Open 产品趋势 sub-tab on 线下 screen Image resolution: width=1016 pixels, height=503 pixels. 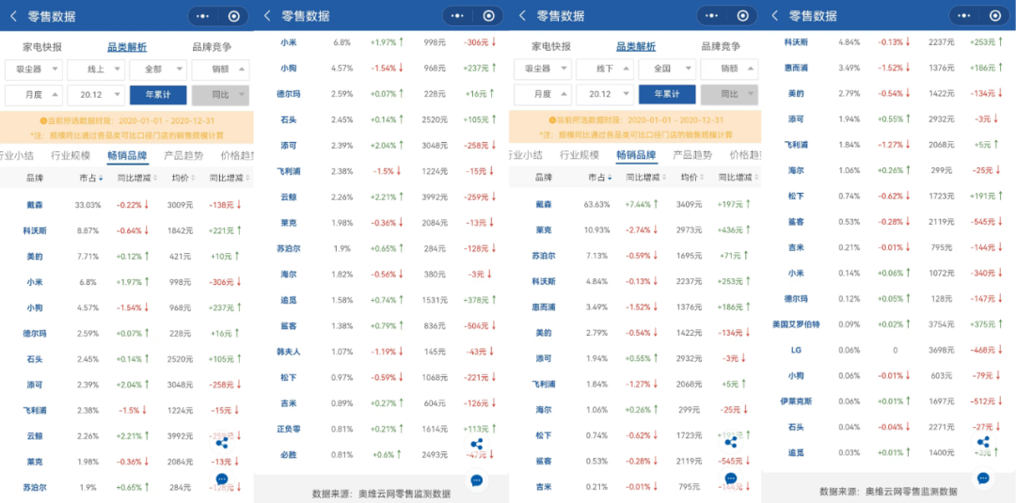[692, 155]
